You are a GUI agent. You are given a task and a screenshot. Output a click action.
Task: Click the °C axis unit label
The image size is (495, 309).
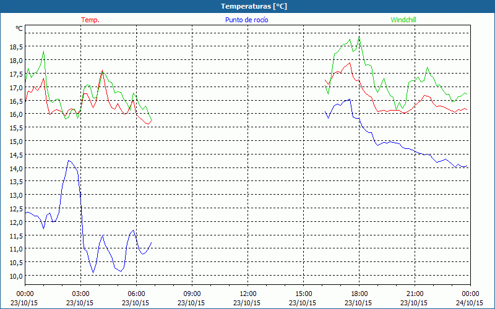[19, 28]
